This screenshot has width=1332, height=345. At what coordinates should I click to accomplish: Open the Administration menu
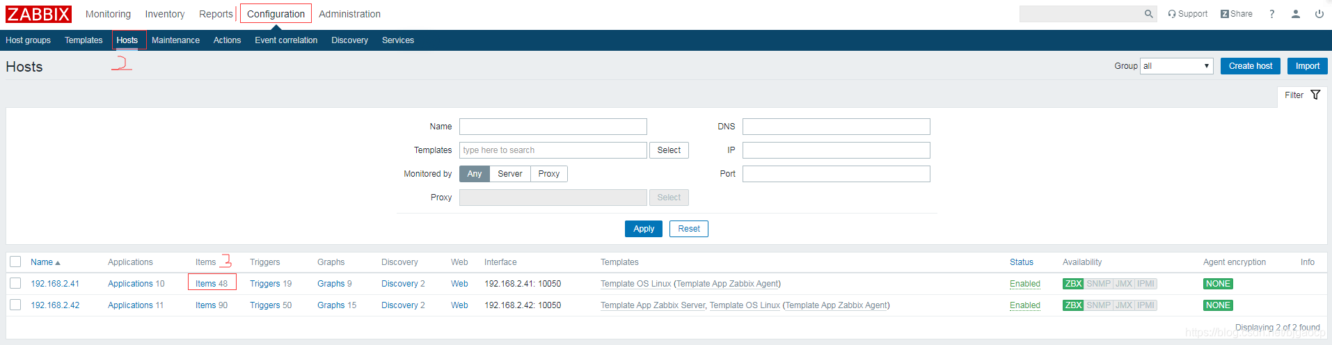349,14
